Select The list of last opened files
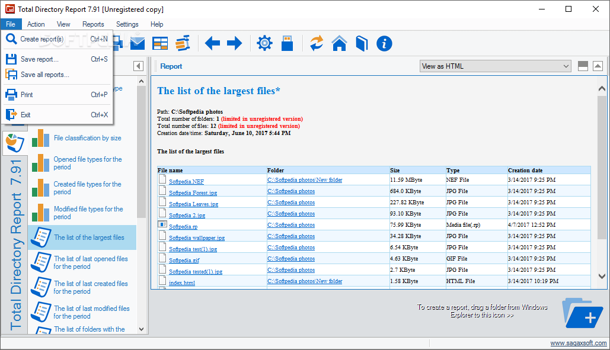 [x=82, y=262]
